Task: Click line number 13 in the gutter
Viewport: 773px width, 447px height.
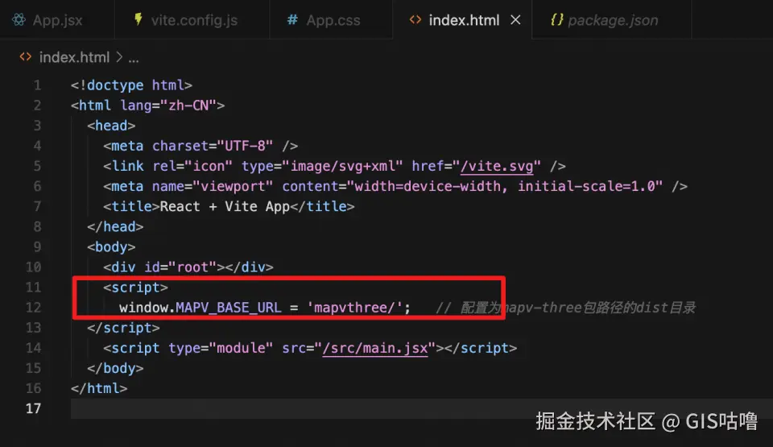Action: point(34,328)
